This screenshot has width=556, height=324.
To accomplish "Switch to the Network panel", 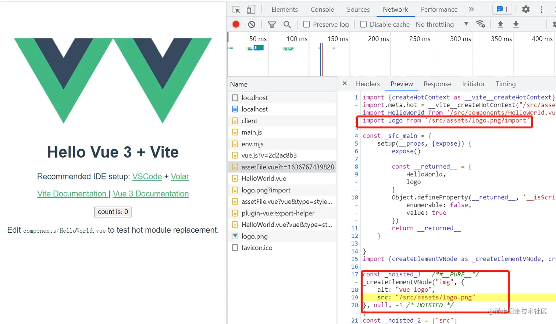I will coord(395,10).
